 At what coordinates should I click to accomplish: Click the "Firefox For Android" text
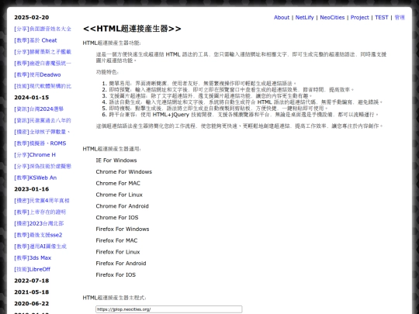tap(121, 264)
